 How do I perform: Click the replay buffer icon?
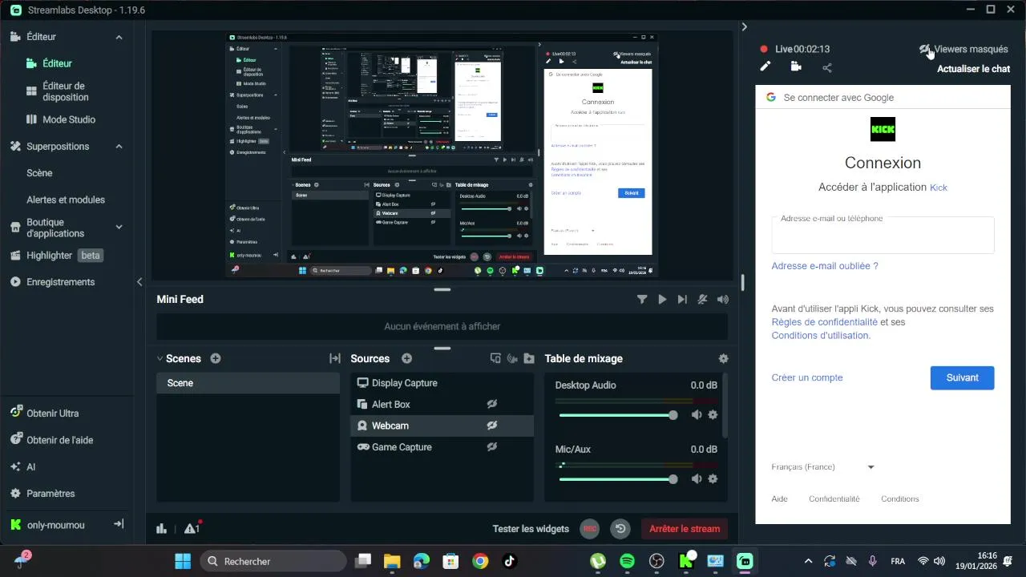click(620, 528)
